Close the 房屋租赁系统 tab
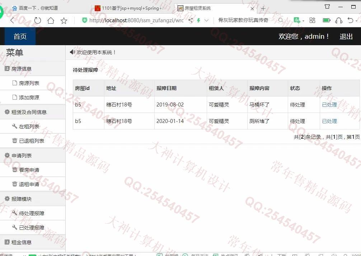361x256 pixels. pyautogui.click(x=252, y=9)
